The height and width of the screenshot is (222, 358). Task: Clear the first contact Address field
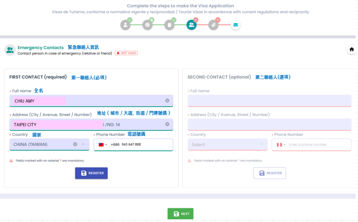[x=167, y=124]
